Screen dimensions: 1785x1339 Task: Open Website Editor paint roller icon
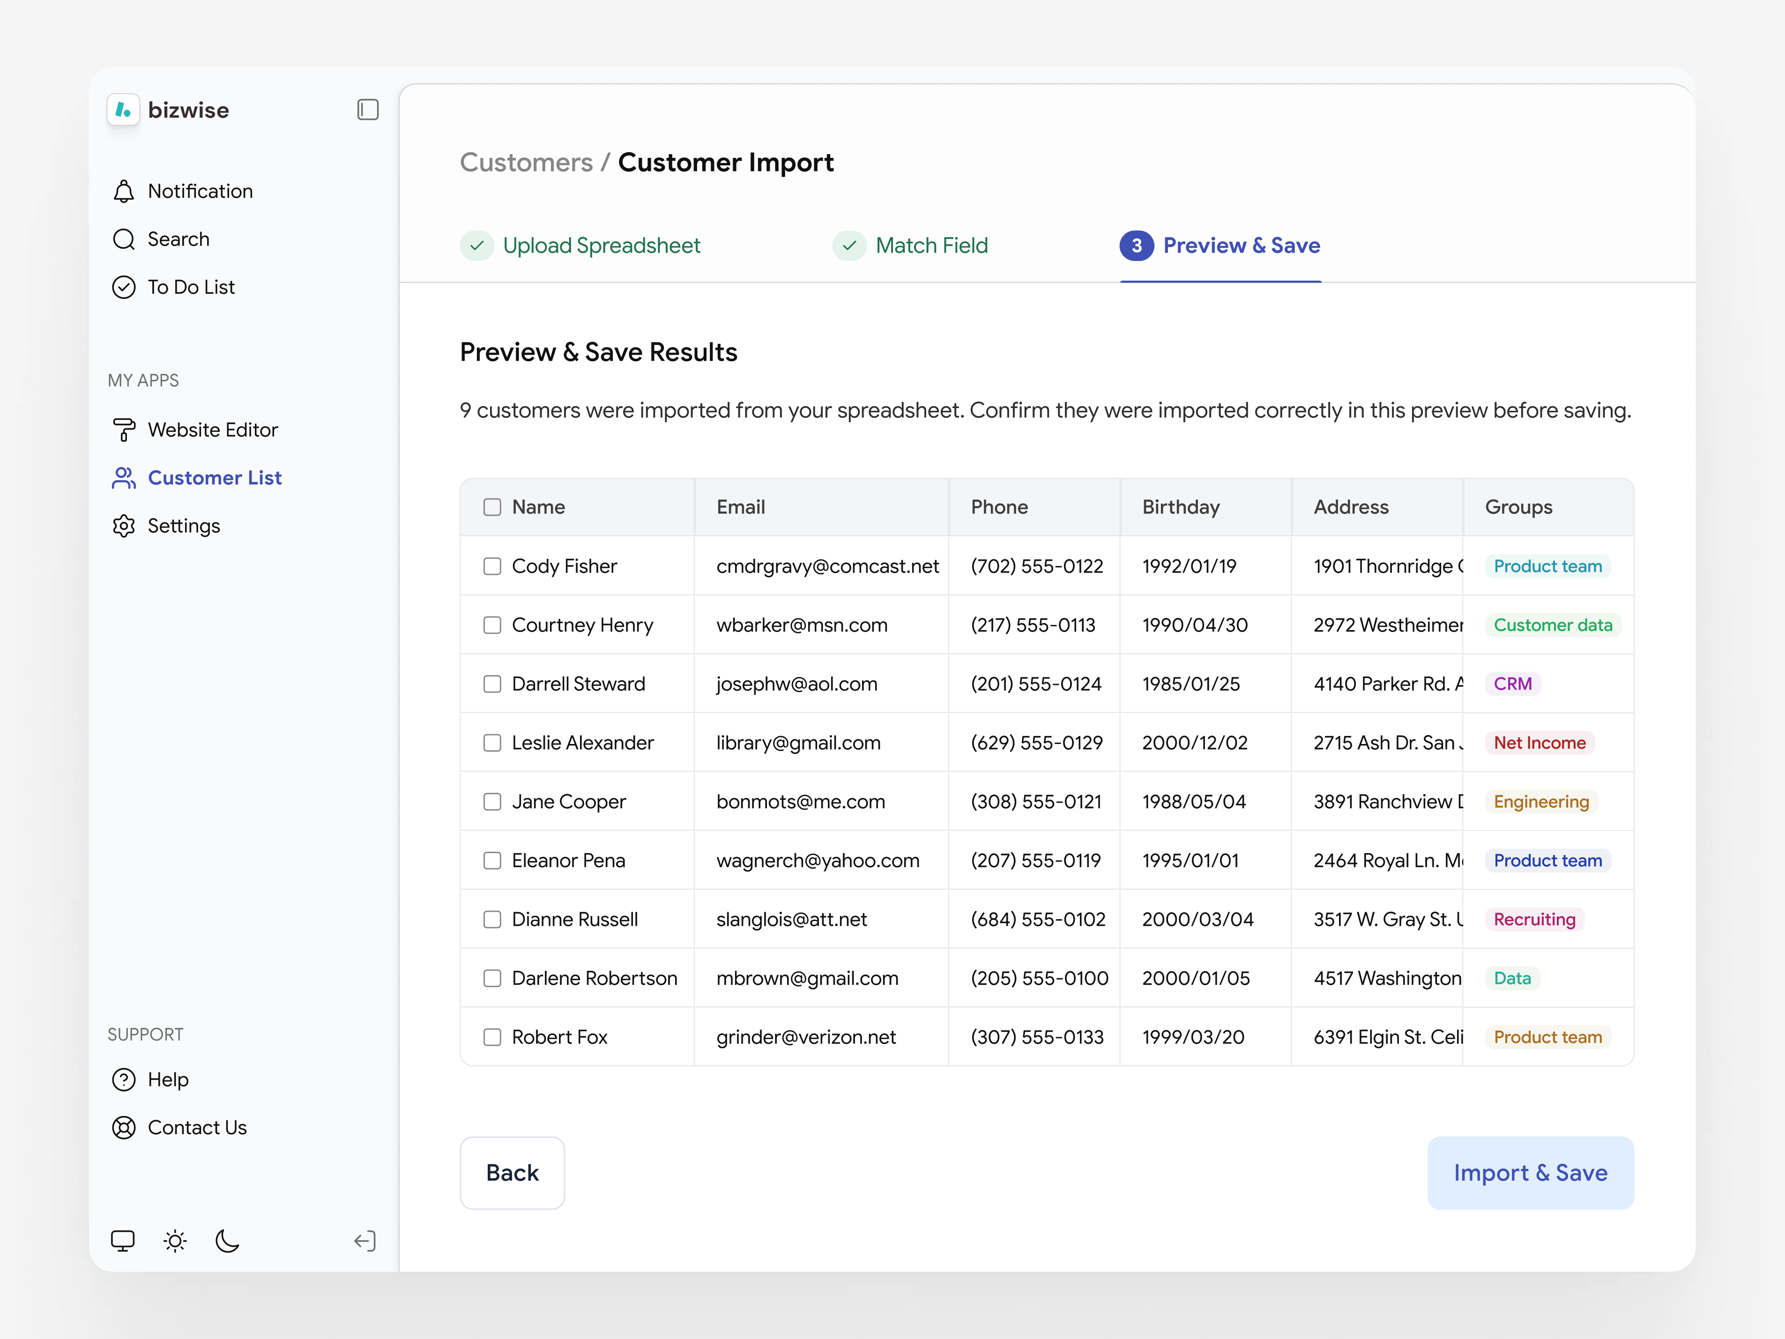[124, 430]
